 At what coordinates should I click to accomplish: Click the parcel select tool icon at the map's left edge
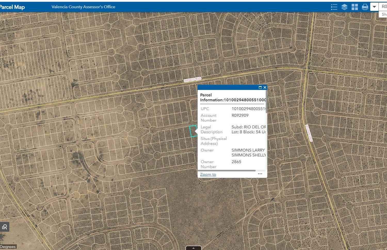[x=5, y=227]
